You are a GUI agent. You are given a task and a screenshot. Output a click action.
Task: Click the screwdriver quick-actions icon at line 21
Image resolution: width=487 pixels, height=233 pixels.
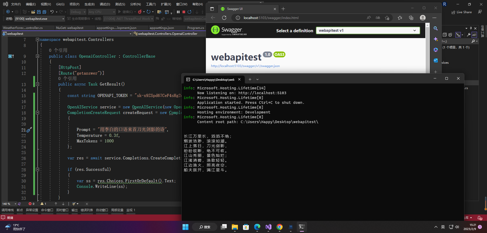(29, 130)
